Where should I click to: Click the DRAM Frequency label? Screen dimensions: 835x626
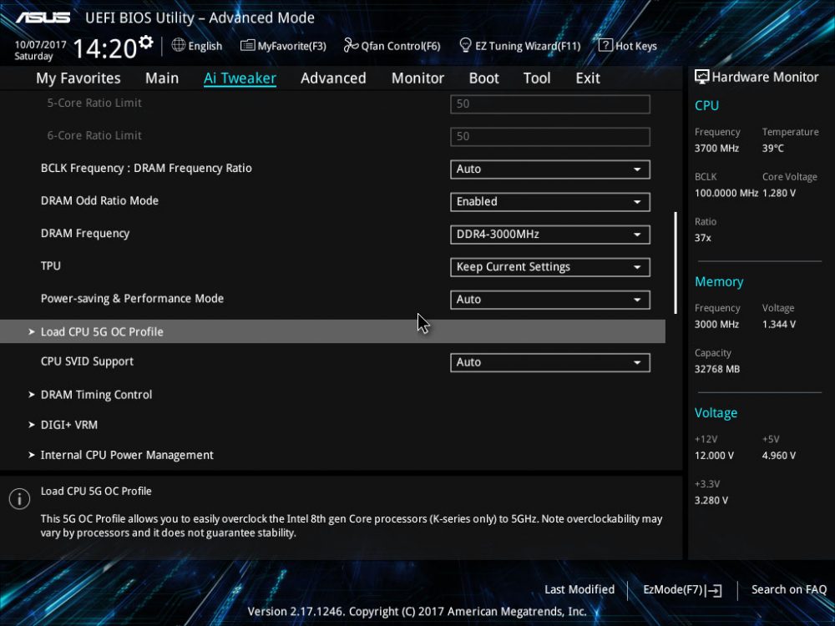(85, 233)
